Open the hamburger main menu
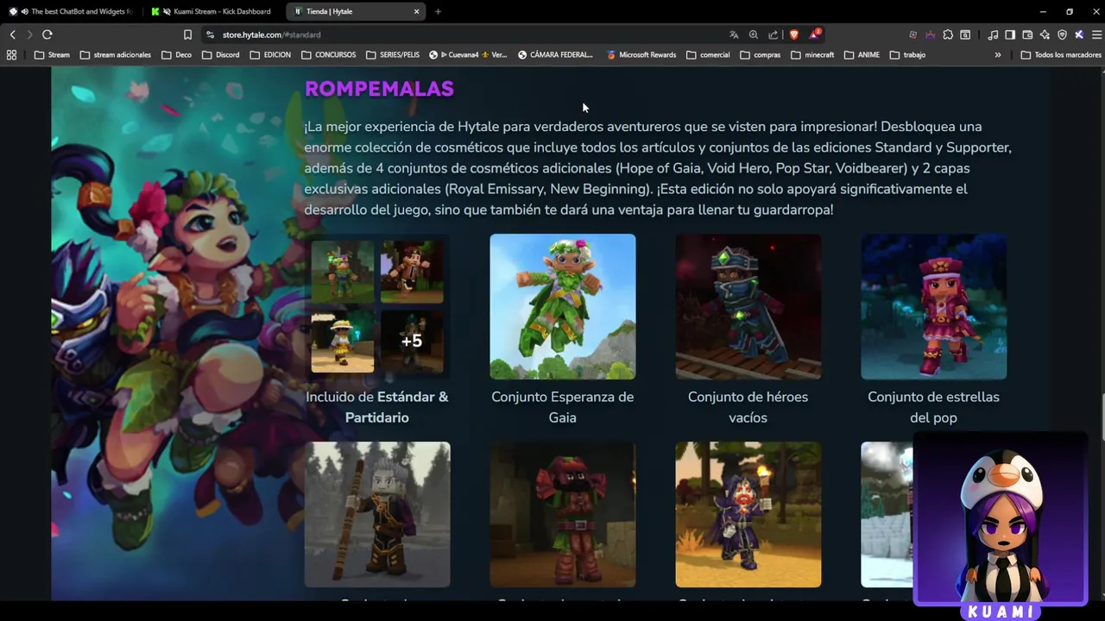 (1096, 34)
